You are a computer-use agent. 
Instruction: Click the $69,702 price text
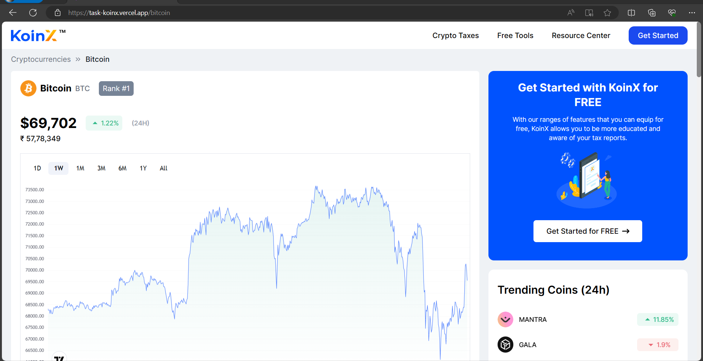click(48, 123)
